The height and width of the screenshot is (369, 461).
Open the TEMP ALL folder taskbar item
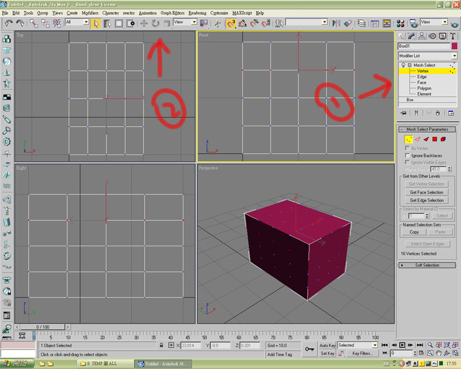point(105,364)
